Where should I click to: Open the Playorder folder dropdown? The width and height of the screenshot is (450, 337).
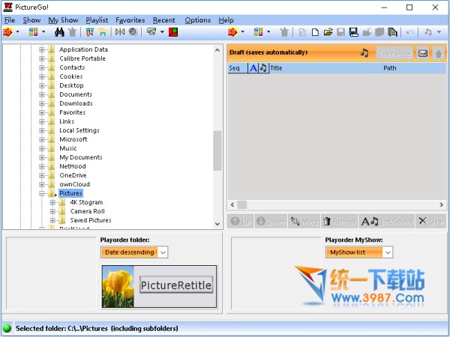pyautogui.click(x=163, y=252)
